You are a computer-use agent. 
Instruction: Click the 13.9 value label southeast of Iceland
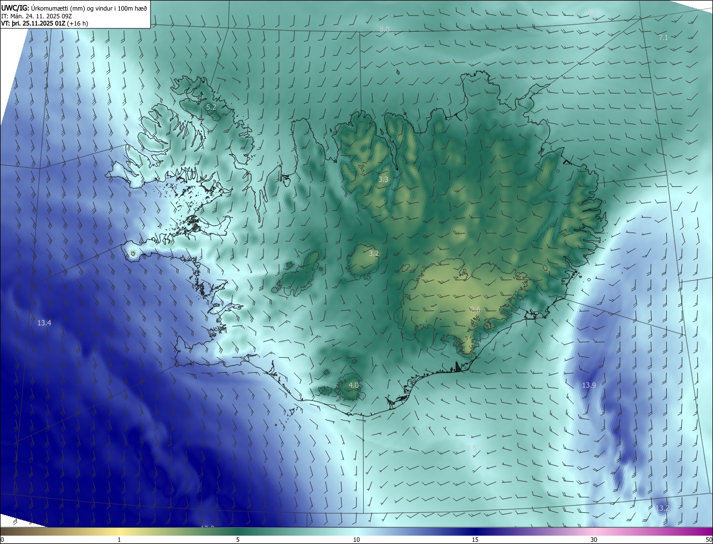589,385
